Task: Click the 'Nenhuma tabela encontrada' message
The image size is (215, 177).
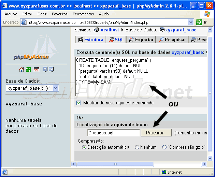Action: point(31,126)
